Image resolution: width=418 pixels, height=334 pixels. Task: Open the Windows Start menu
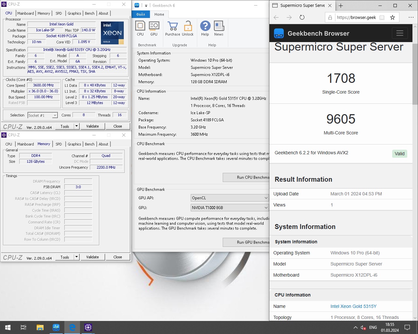(8, 327)
